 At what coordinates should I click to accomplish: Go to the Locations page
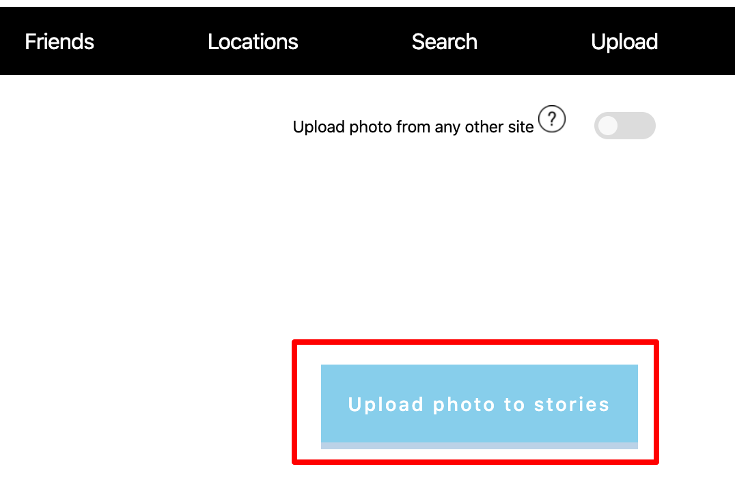click(253, 42)
